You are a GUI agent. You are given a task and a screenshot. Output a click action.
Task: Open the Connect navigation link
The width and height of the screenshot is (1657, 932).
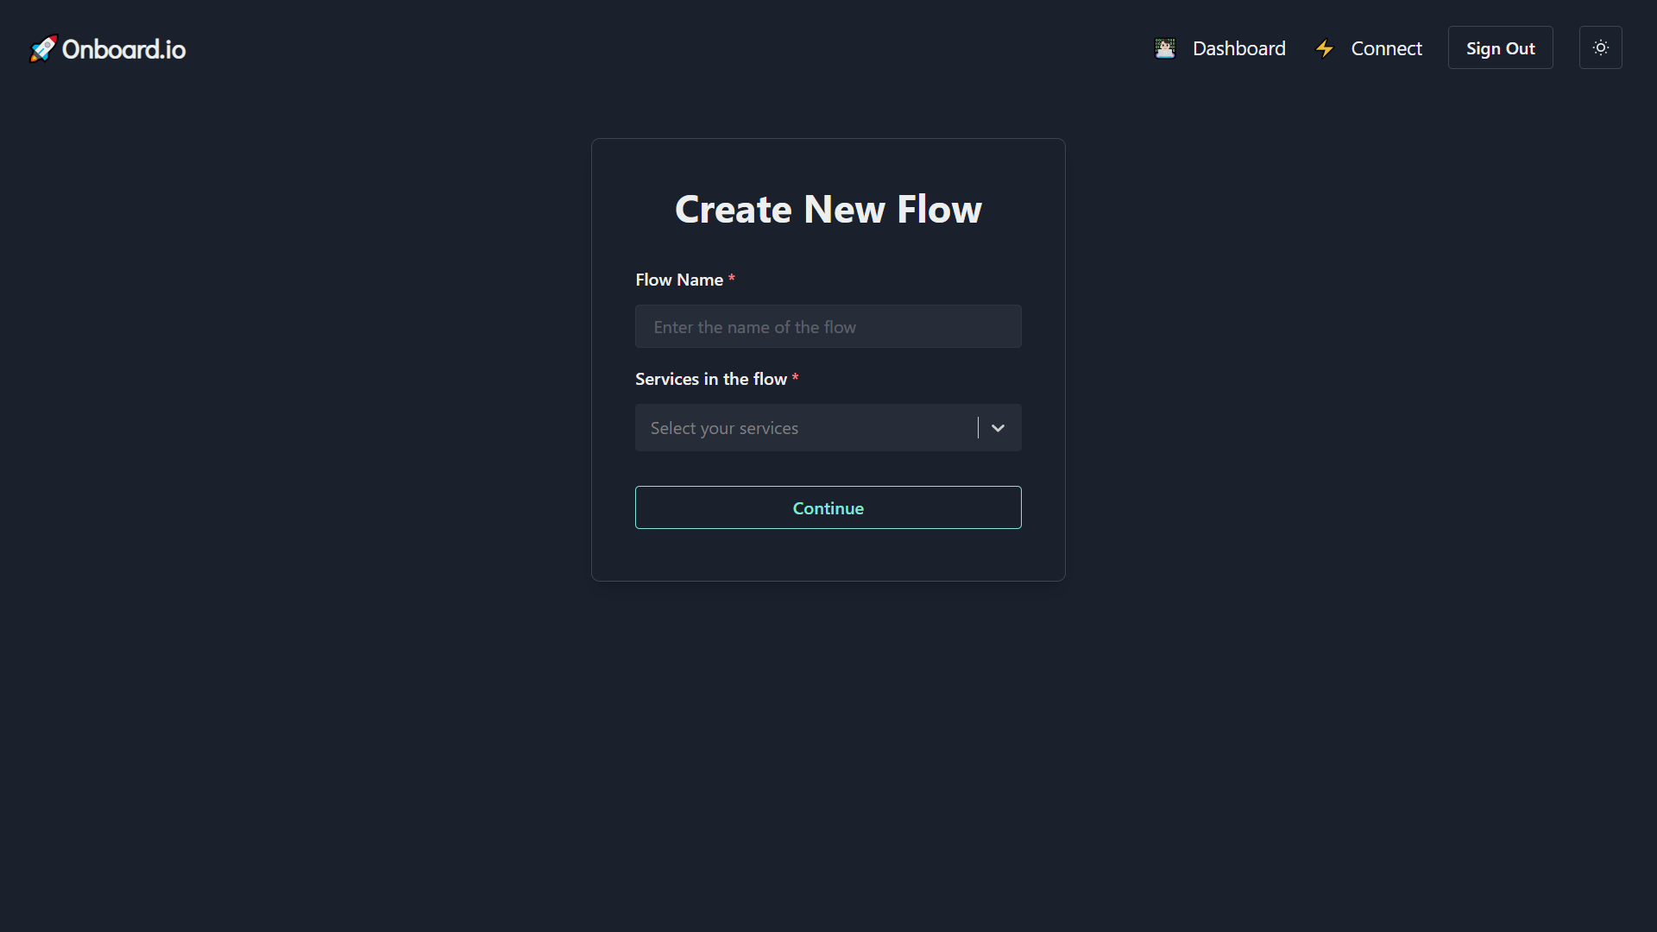[1386, 48]
